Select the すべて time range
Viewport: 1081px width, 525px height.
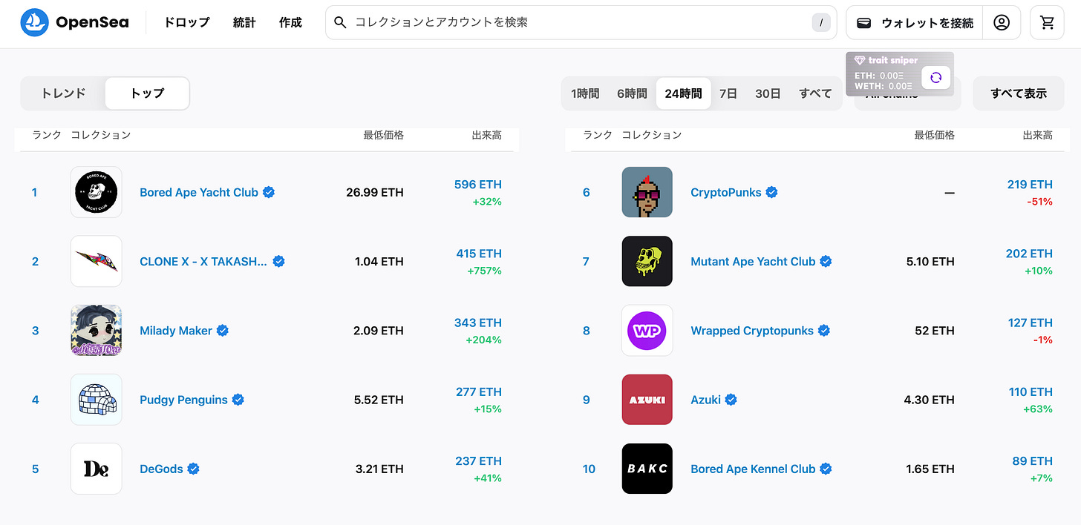coord(815,93)
